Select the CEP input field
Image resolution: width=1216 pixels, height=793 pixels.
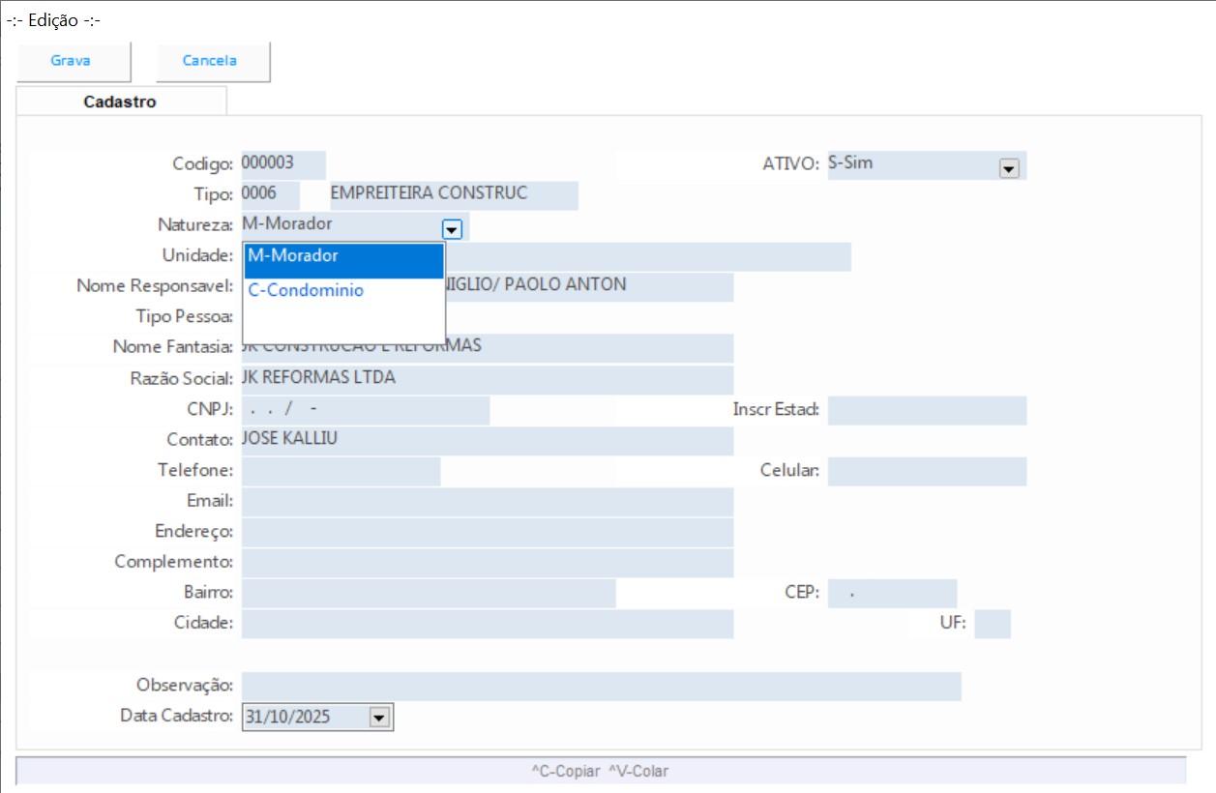click(x=891, y=593)
